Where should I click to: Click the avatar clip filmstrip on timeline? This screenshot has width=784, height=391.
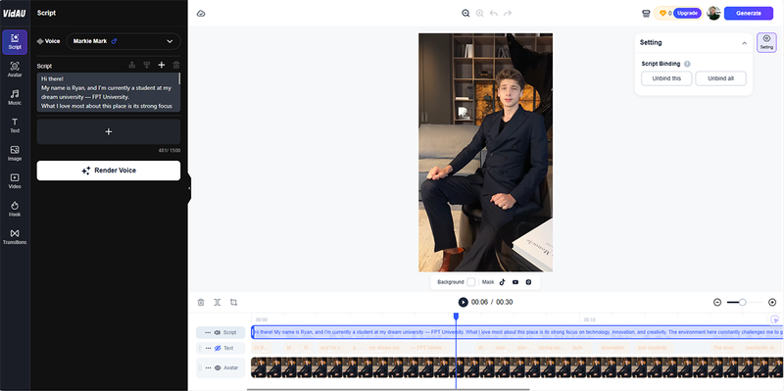(x=517, y=367)
